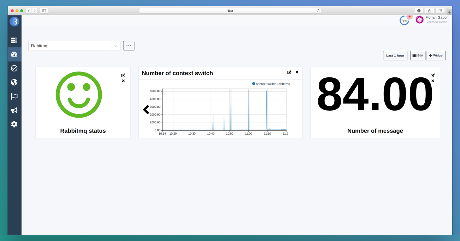The image size is (460, 241).
Task: Click the globe icon in the sidebar
Action: pos(14,82)
